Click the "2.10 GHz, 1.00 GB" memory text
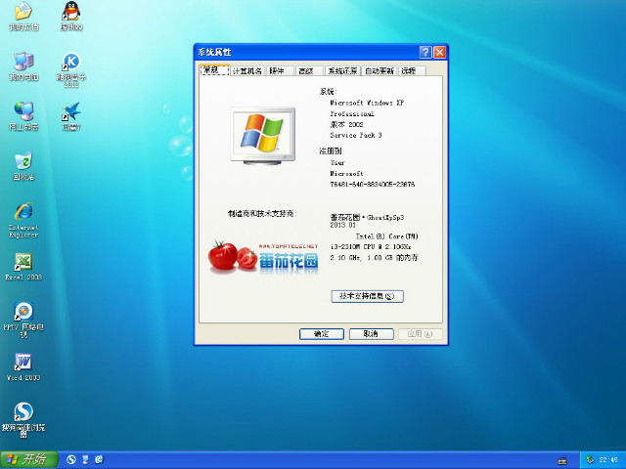Screen dimensions: 626x469 374,258
